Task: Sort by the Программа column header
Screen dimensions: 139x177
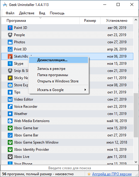Action: coord(40,21)
